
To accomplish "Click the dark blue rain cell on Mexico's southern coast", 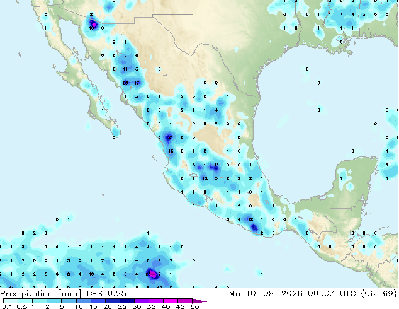I will pyautogui.click(x=254, y=228).
